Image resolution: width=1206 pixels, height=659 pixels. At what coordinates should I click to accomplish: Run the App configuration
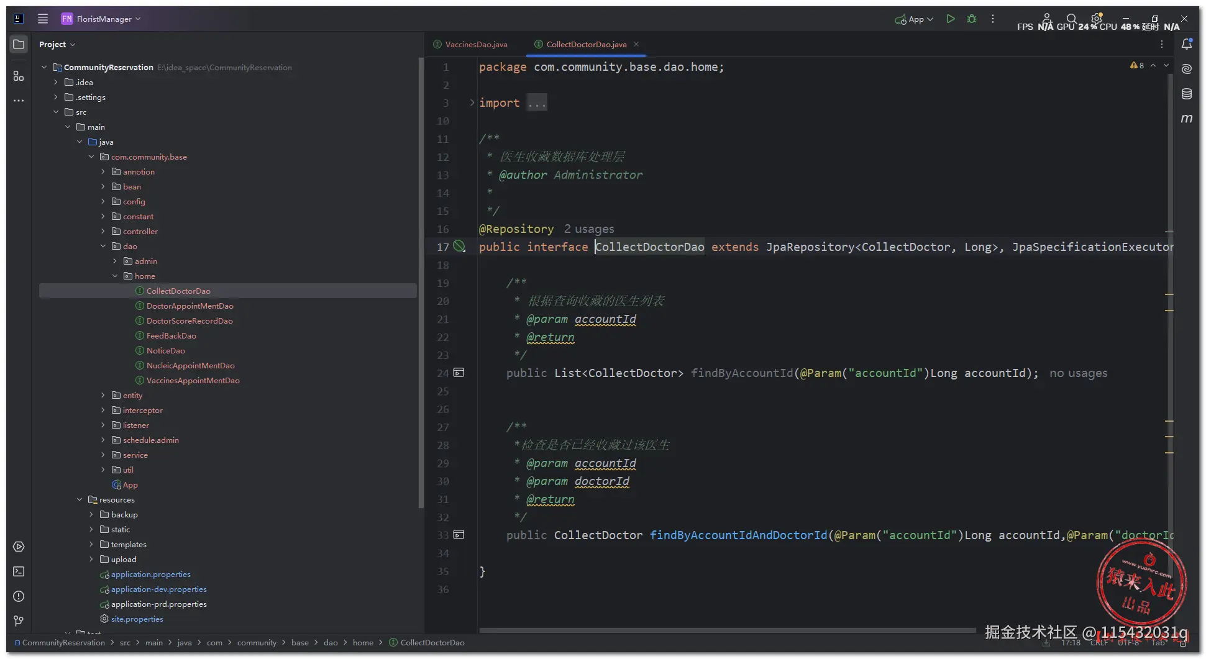(x=951, y=19)
